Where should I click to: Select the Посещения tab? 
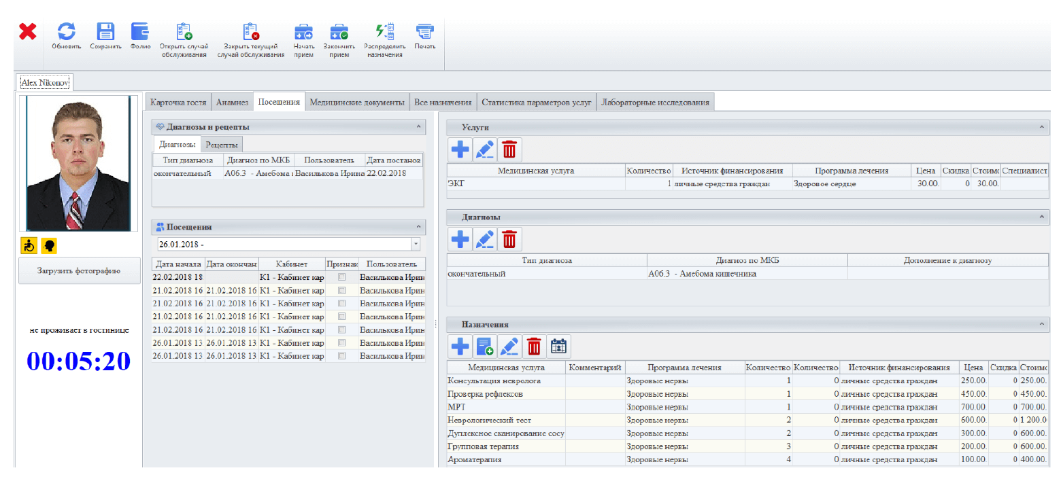coord(279,102)
